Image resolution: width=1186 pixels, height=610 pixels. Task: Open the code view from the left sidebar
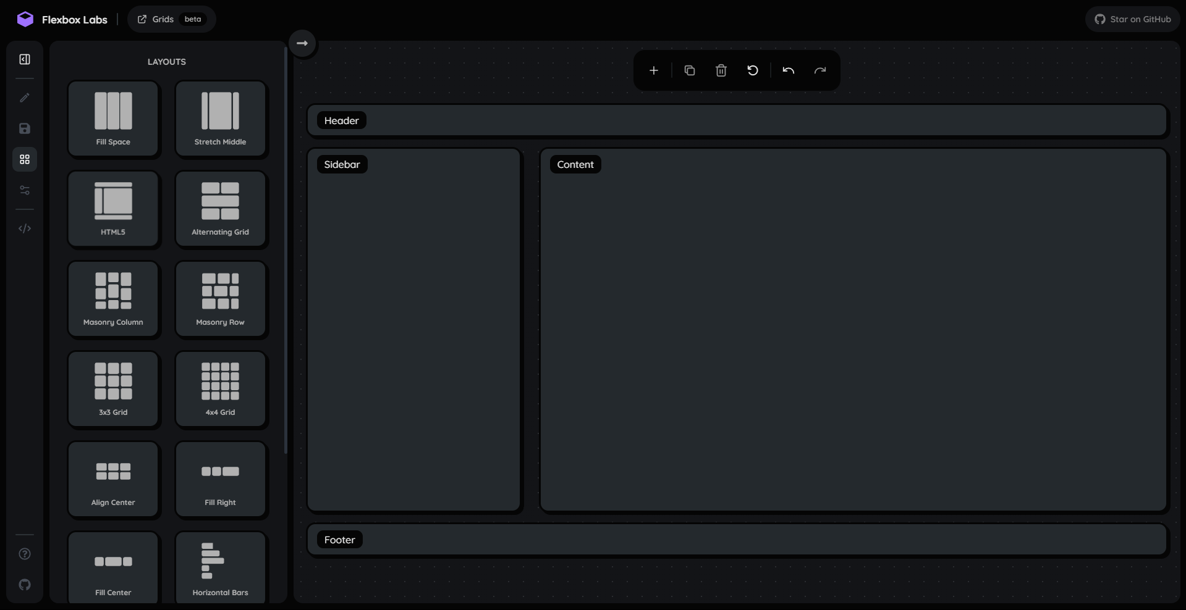click(x=25, y=228)
